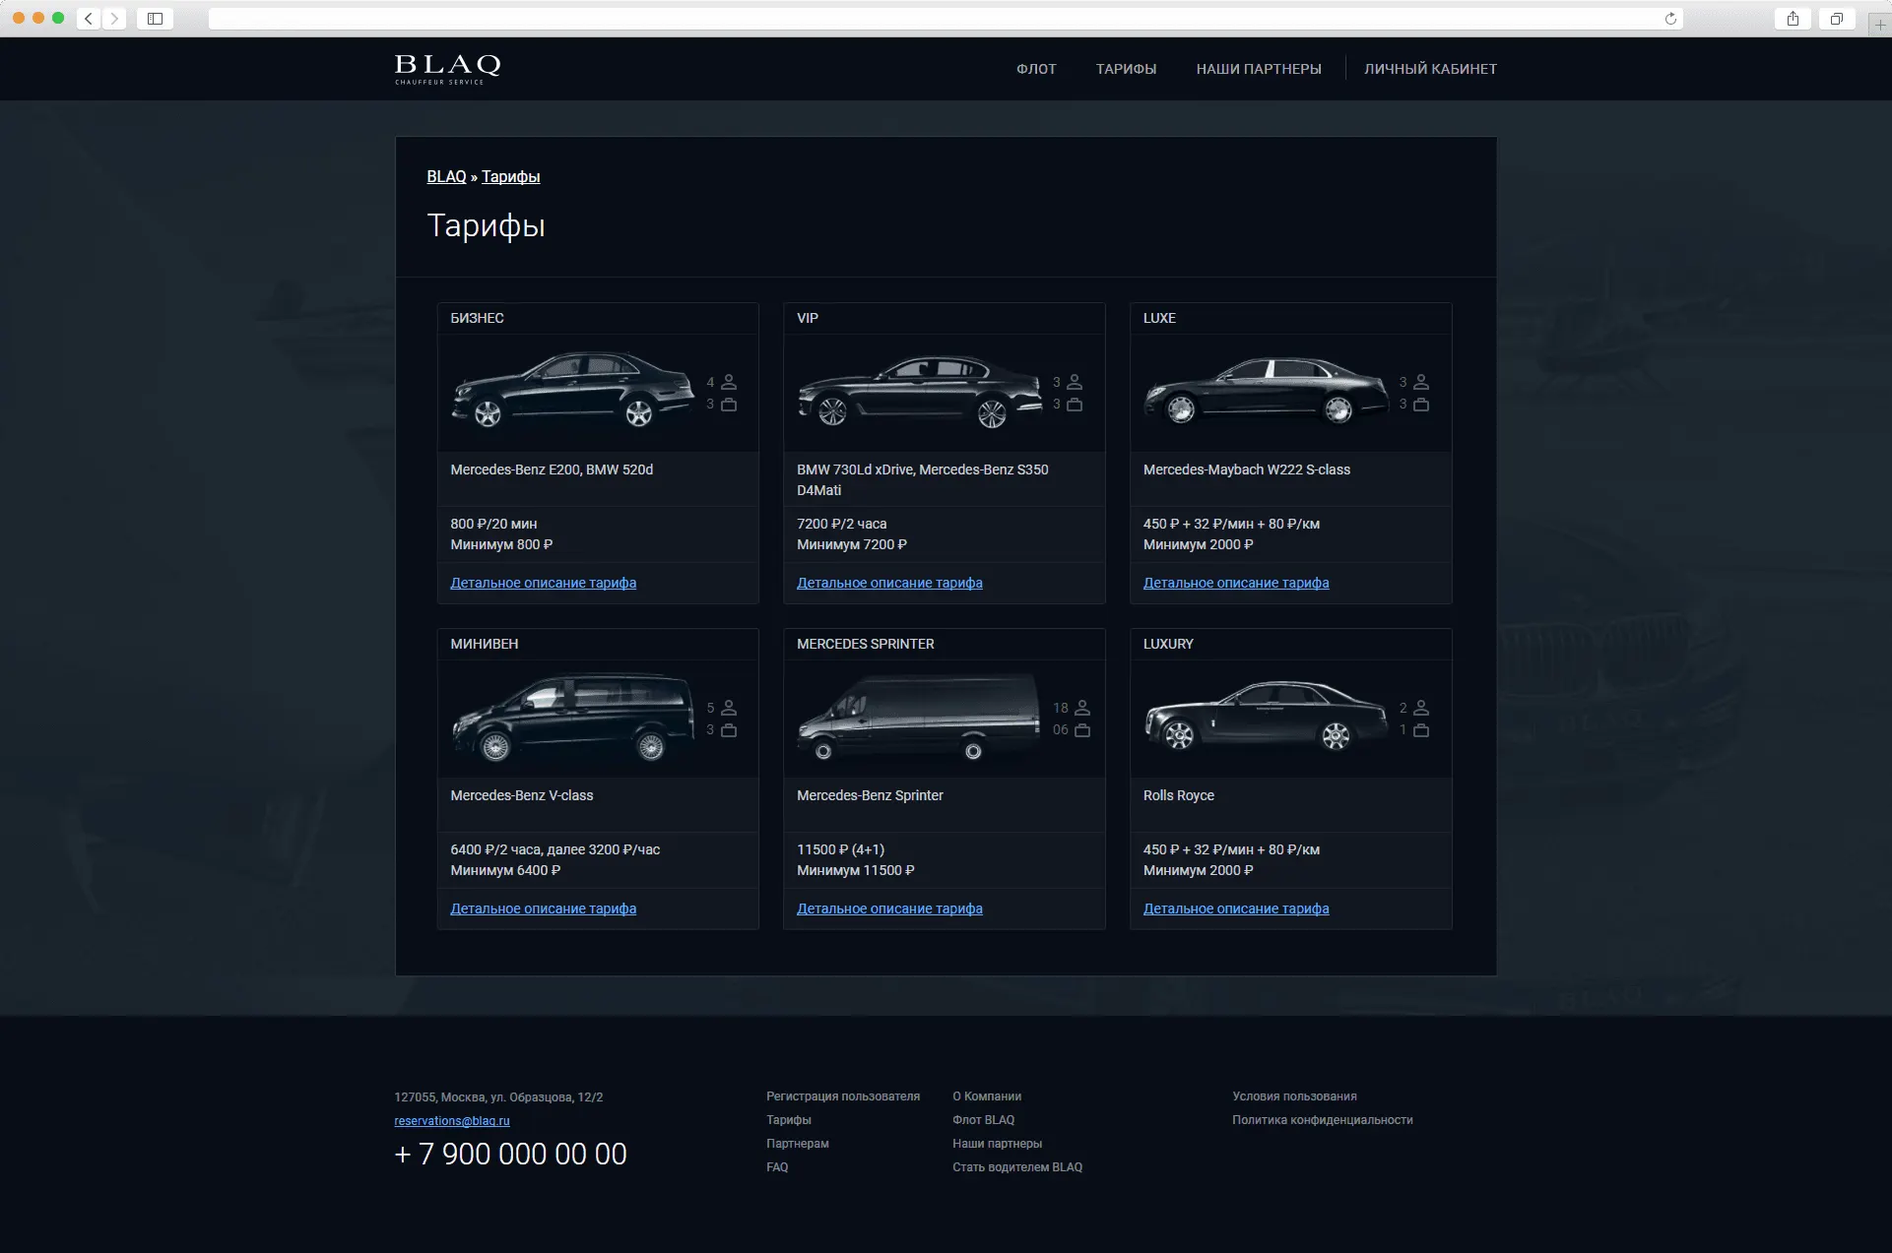Open Личный кабинет in navigation
The width and height of the screenshot is (1892, 1253).
1430,69
